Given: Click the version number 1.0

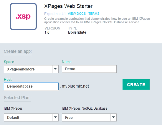Looking at the screenshot, I should [47, 32].
